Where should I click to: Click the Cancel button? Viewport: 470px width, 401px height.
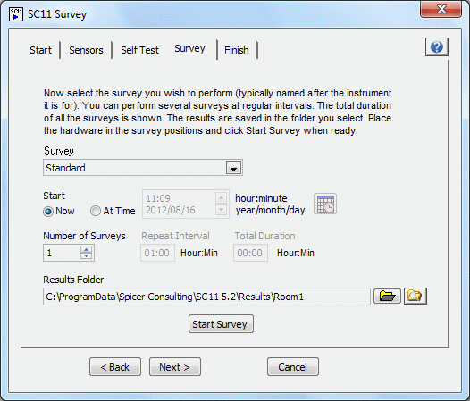click(293, 367)
